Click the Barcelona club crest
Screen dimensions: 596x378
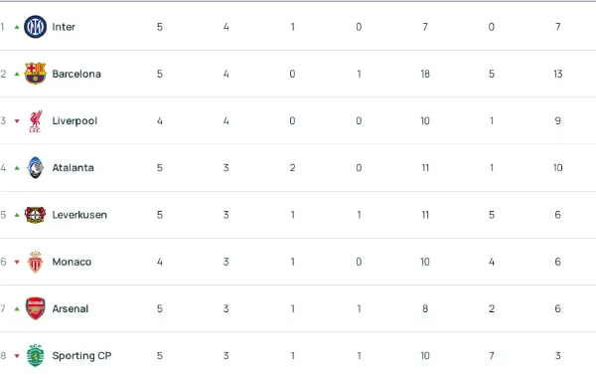click(36, 74)
